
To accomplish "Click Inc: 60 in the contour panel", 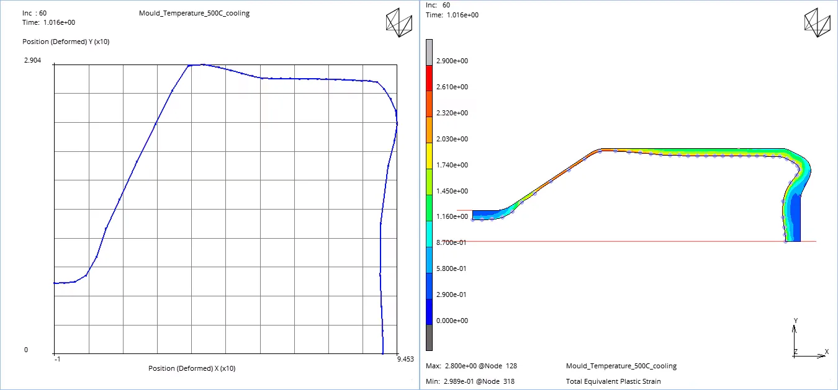I will coord(438,5).
